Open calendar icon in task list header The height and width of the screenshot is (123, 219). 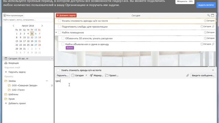coord(212,15)
